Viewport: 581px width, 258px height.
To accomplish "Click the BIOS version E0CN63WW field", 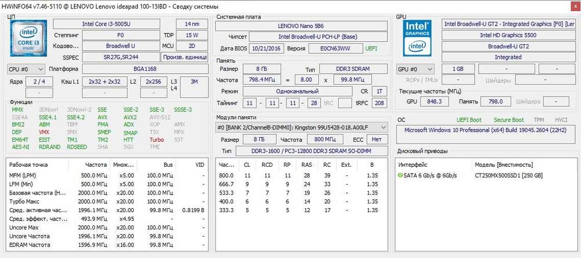I will coord(336,49).
